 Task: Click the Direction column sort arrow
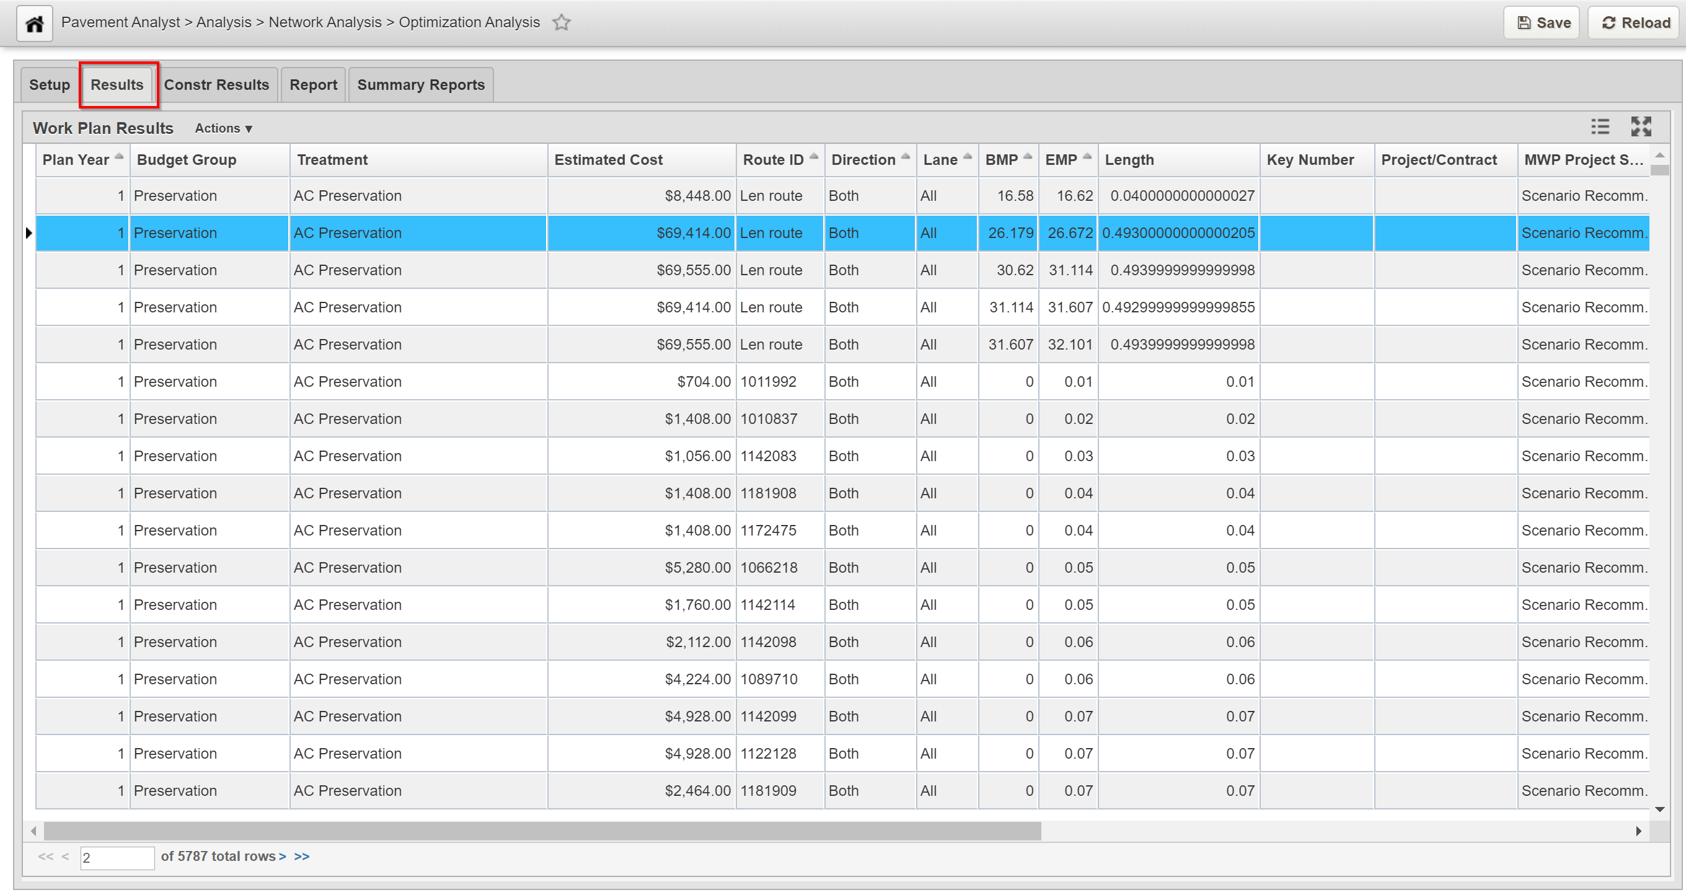pos(905,156)
